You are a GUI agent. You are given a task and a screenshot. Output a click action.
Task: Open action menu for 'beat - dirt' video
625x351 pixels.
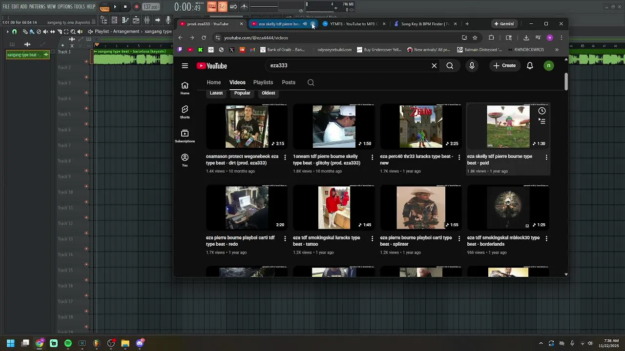pyautogui.click(x=285, y=157)
